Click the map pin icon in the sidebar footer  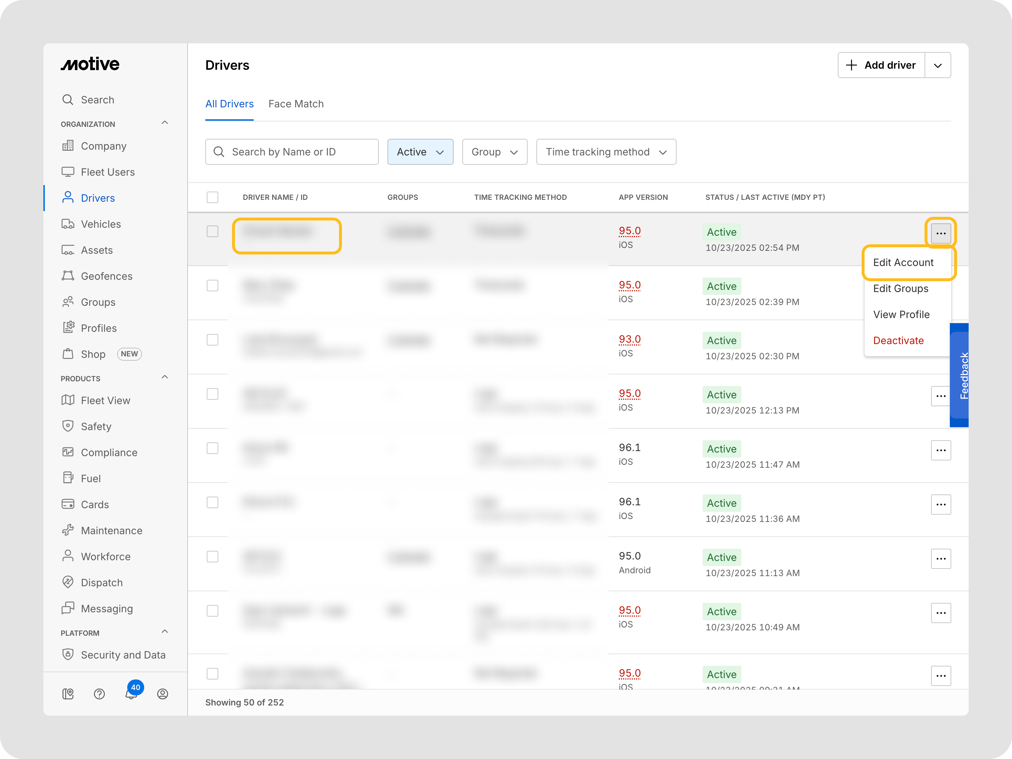(68, 694)
